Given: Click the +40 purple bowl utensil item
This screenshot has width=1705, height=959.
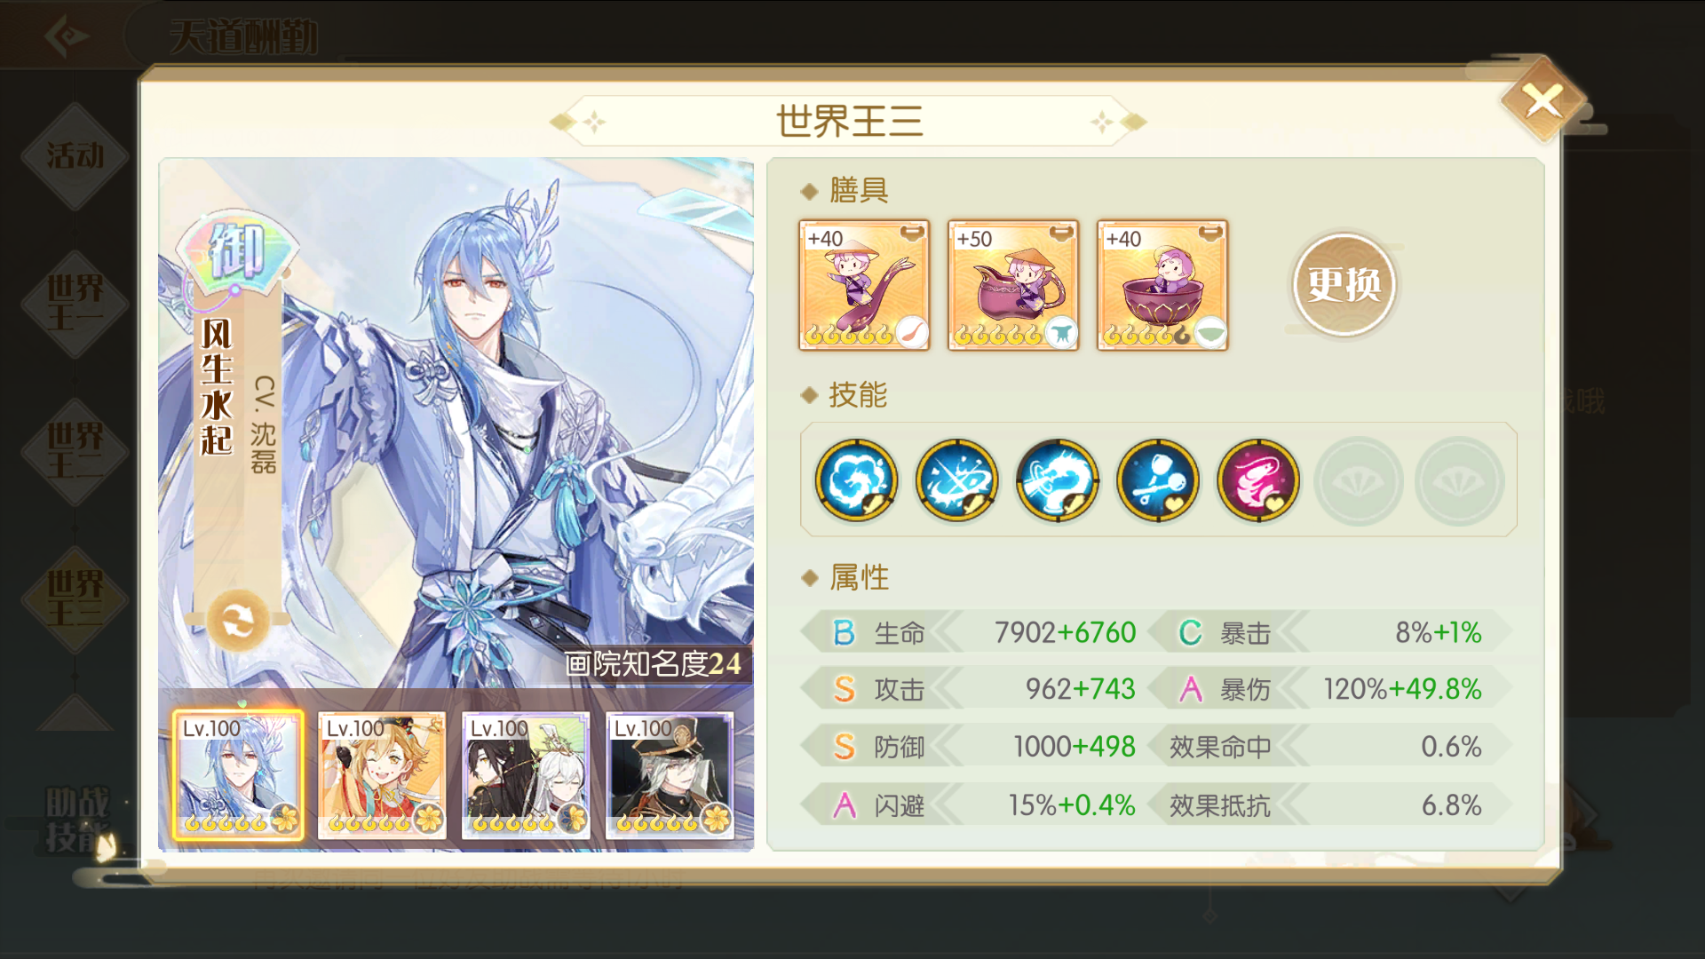Looking at the screenshot, I should pyautogui.click(x=1162, y=285).
